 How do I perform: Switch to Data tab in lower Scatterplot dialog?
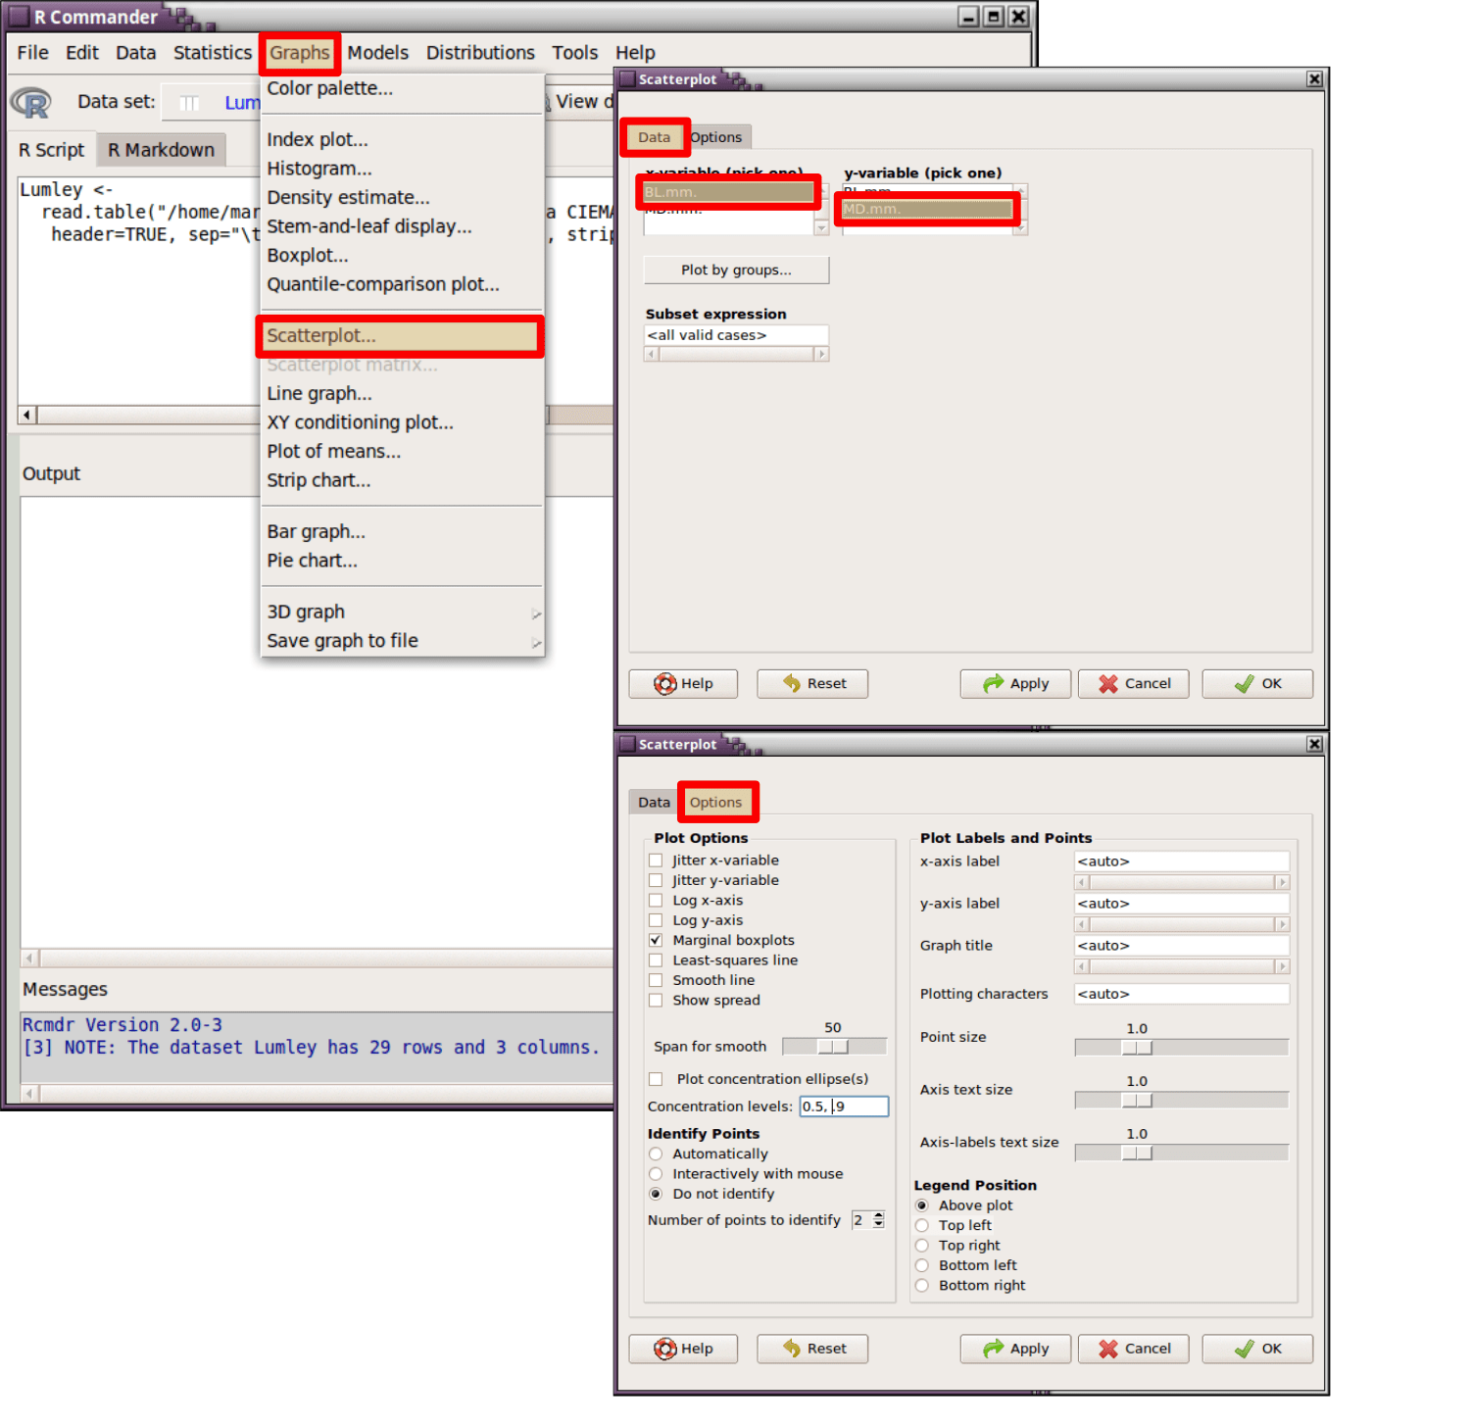click(x=654, y=803)
